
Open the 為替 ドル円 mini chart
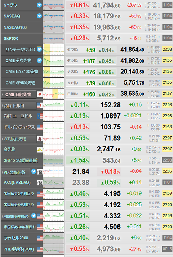click(53, 105)
